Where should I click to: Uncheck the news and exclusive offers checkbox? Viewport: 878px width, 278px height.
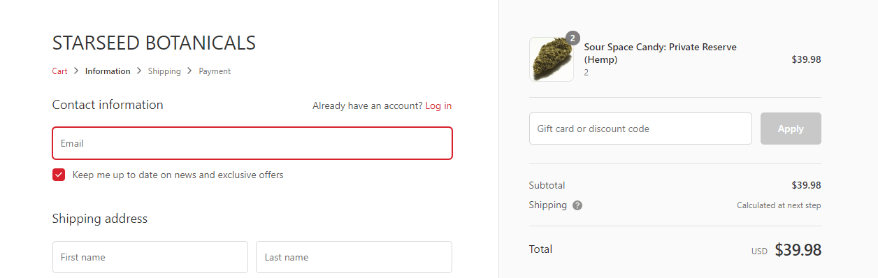click(x=59, y=175)
